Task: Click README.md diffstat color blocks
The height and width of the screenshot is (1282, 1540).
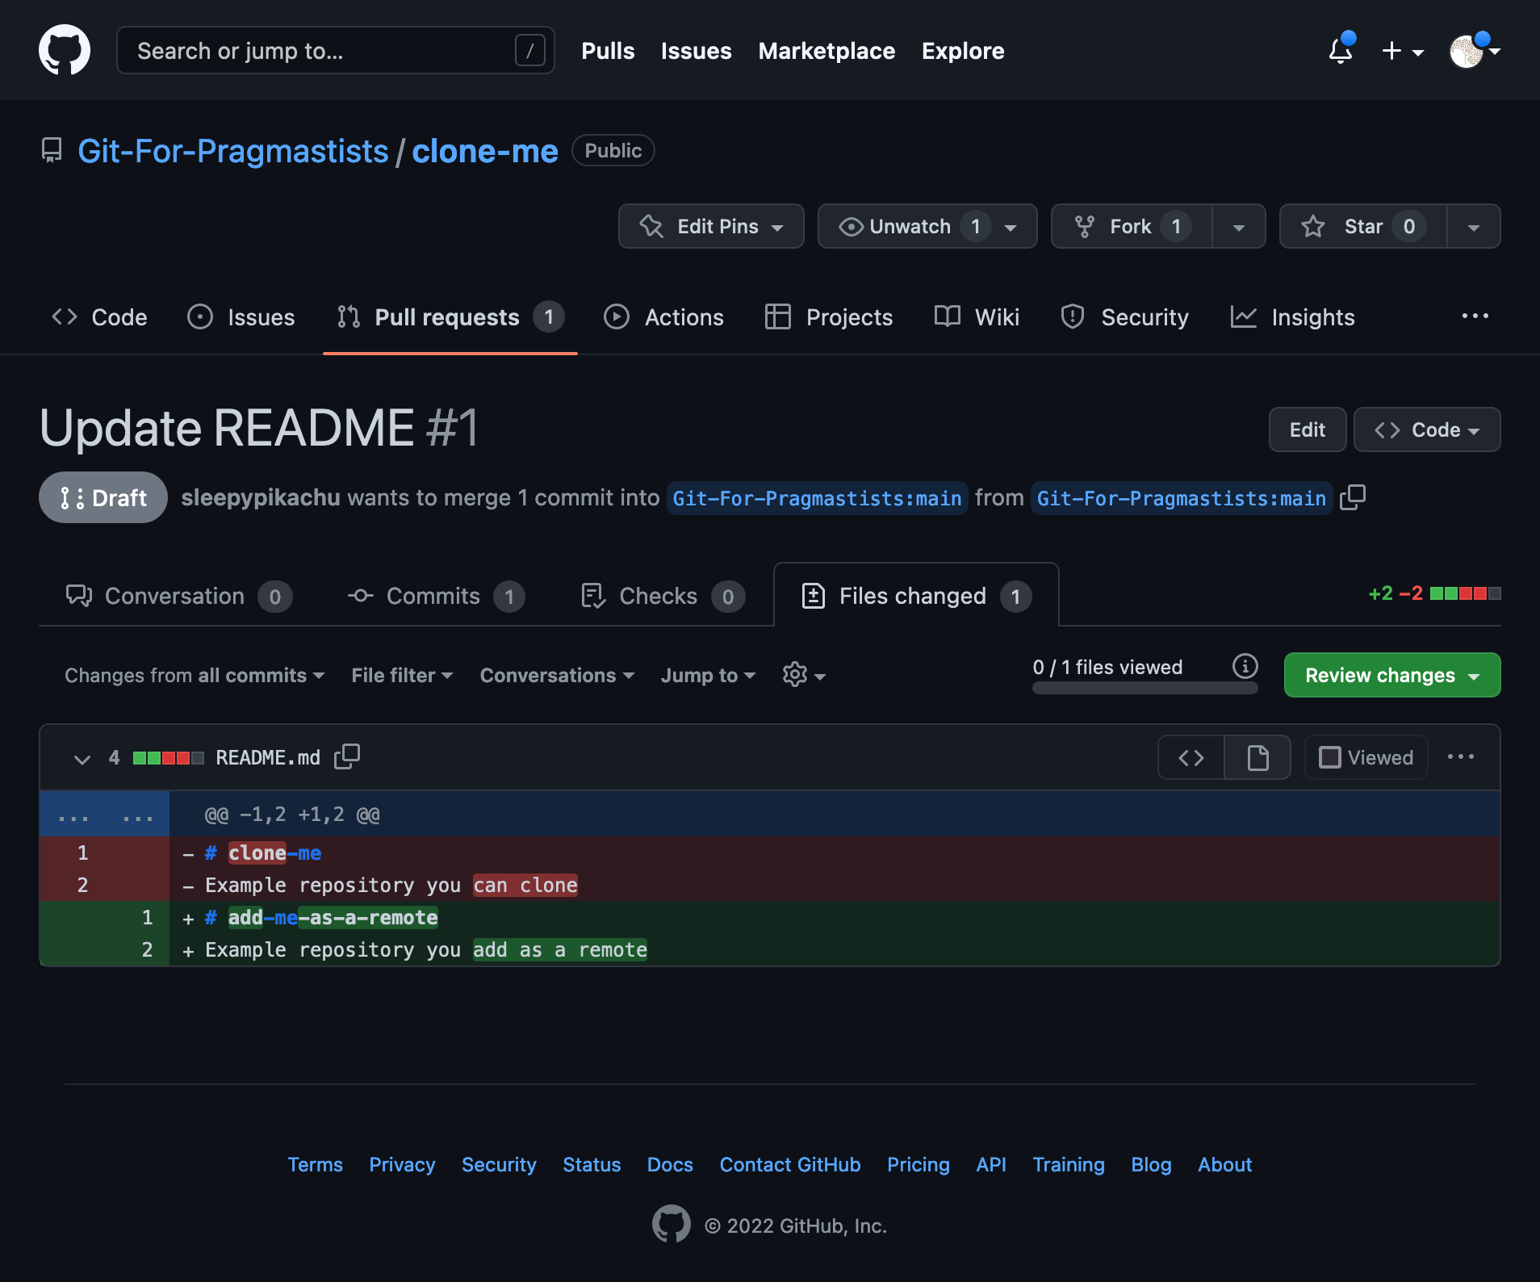Action: click(168, 757)
